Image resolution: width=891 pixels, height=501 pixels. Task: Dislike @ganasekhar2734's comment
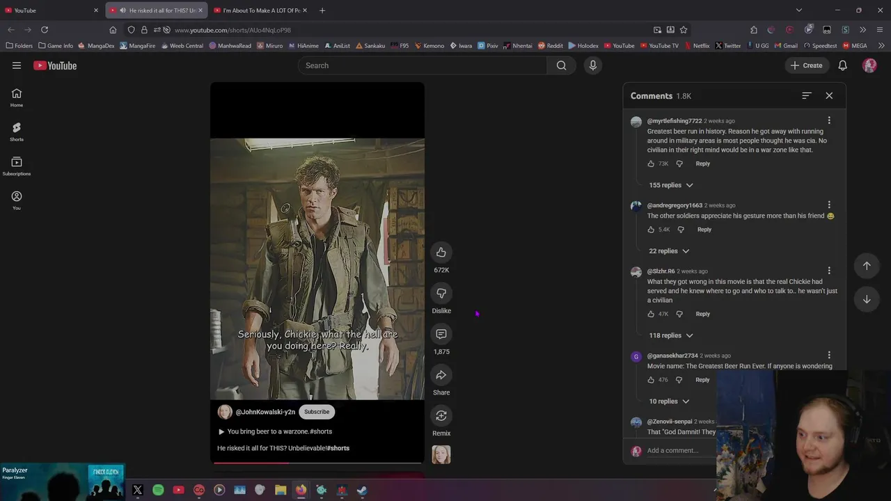click(x=679, y=380)
